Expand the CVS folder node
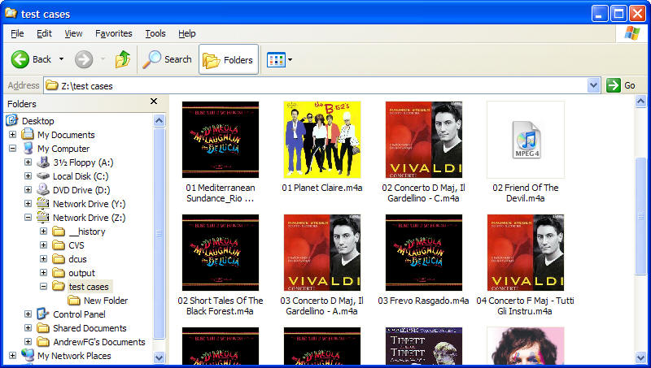This screenshot has height=368, width=651. point(43,245)
